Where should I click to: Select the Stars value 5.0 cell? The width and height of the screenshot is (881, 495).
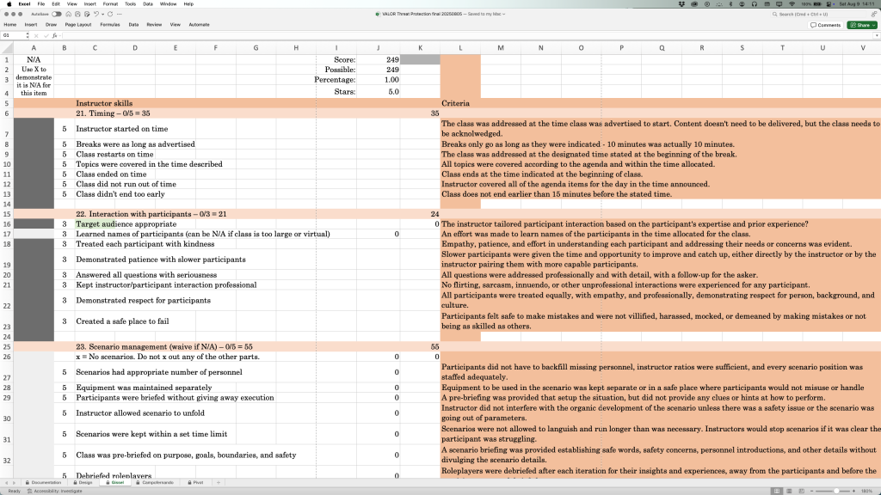point(379,91)
